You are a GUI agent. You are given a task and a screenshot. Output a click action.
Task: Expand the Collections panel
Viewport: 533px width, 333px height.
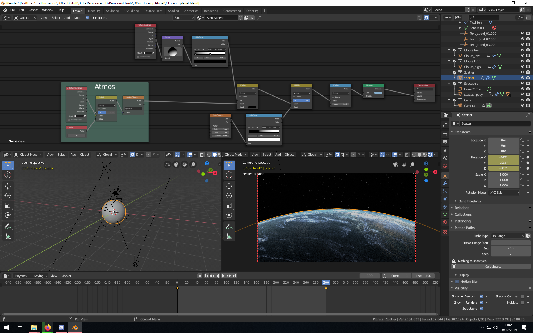pos(463,215)
